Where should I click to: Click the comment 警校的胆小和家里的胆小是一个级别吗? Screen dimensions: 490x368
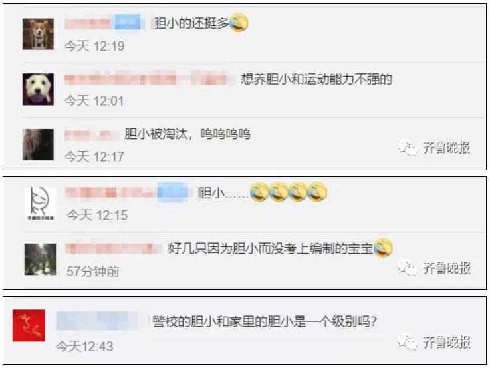pyautogui.click(x=265, y=321)
